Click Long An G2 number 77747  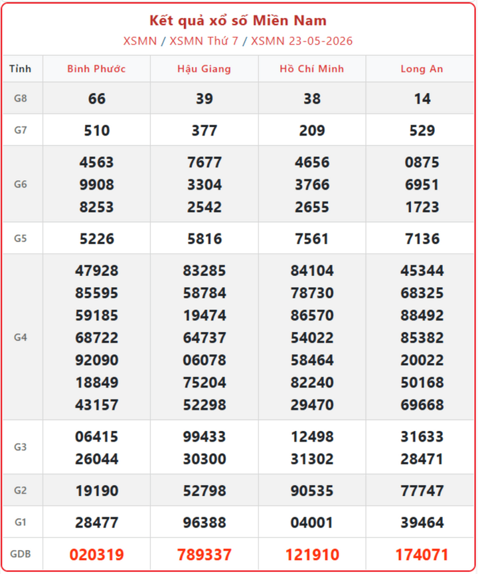pyautogui.click(x=422, y=491)
